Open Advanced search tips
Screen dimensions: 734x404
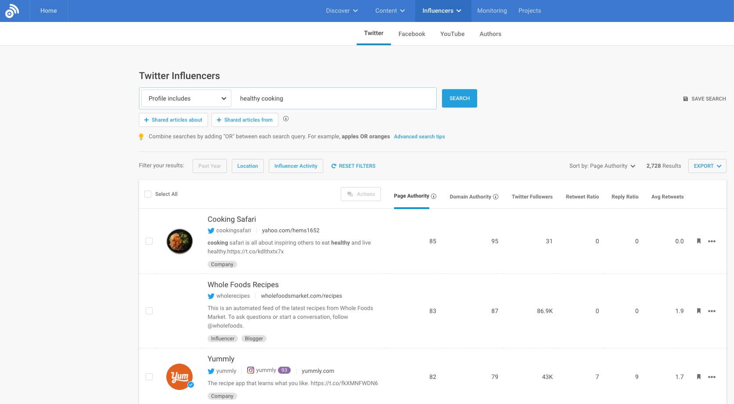(x=419, y=137)
